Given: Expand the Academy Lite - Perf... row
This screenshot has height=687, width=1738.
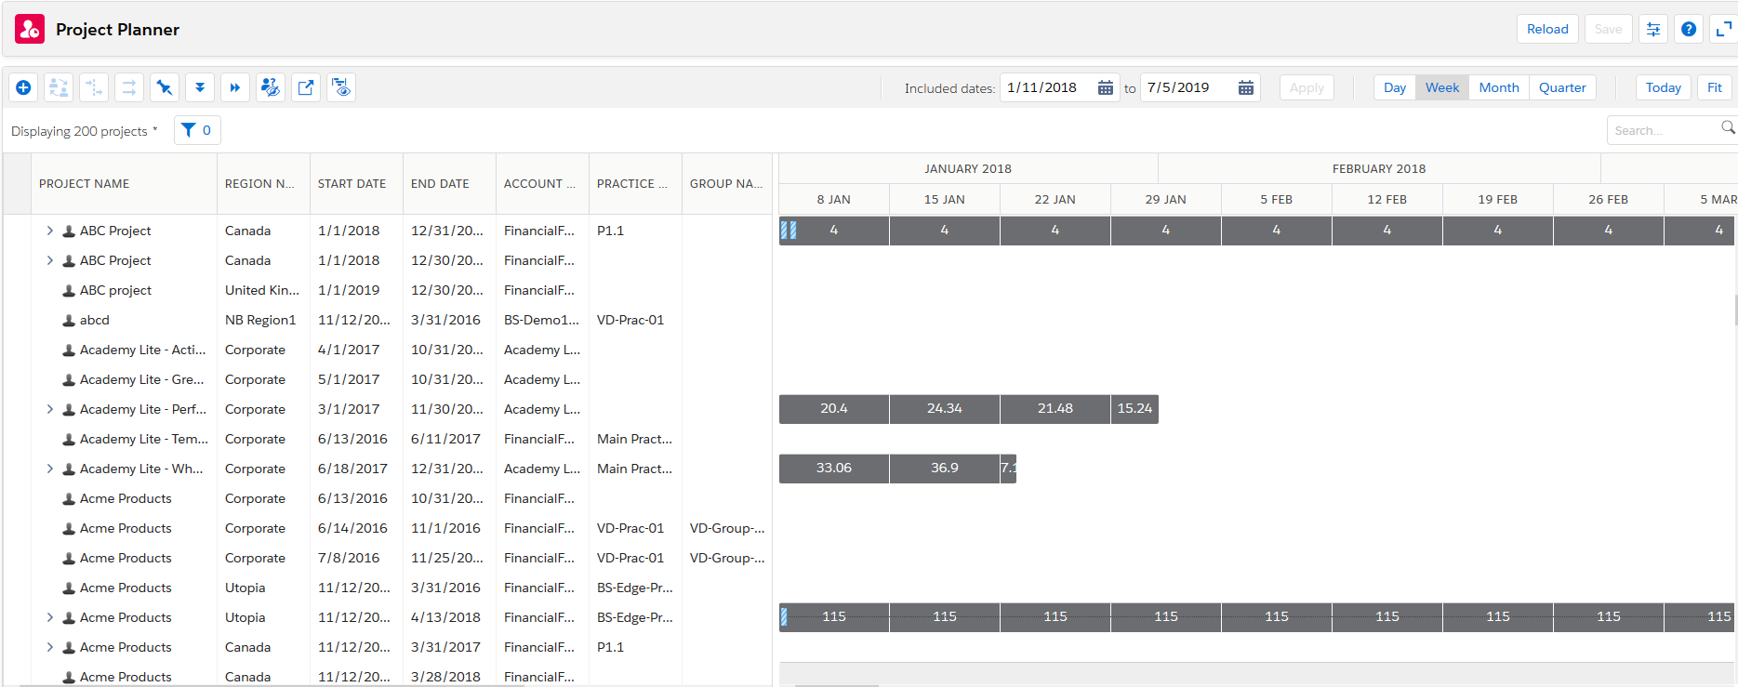Looking at the screenshot, I should (50, 409).
